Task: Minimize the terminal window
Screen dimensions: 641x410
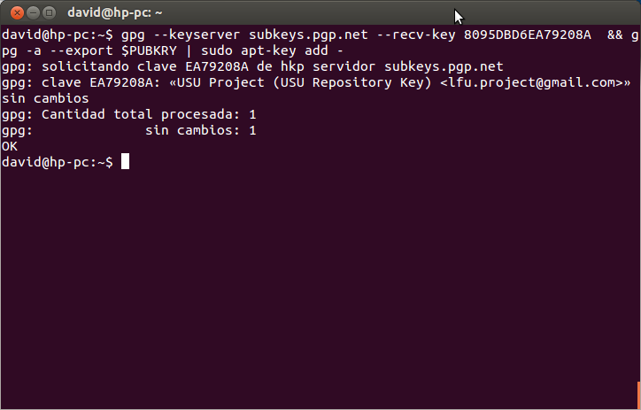Action: point(33,13)
